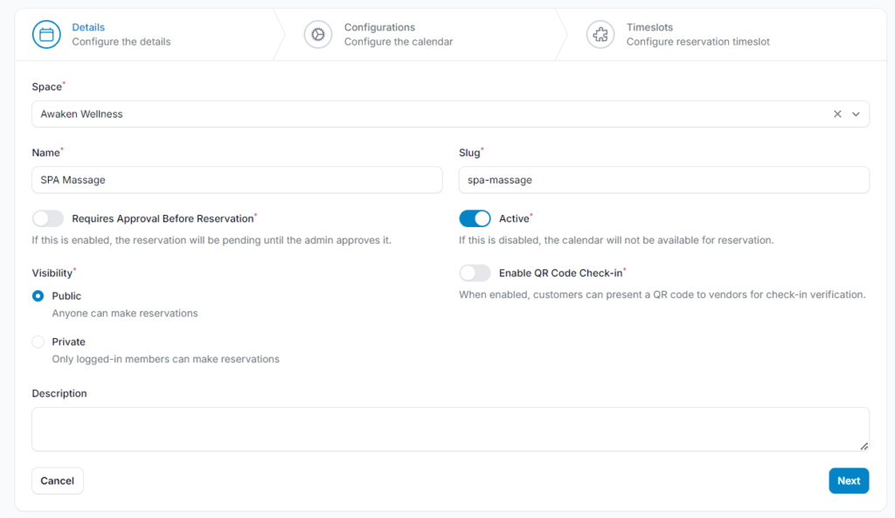This screenshot has width=895, height=518.
Task: Open the Details step tab
Action: tap(121, 34)
